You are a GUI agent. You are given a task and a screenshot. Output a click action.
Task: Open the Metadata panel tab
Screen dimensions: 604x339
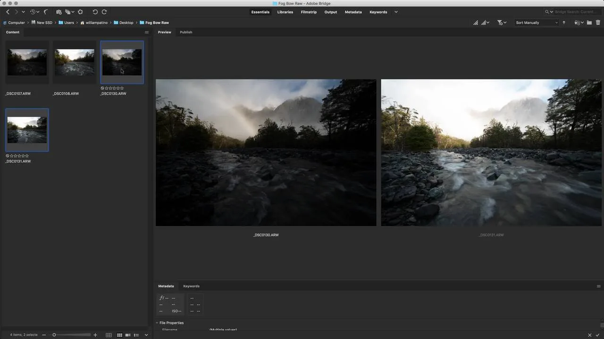[x=166, y=286]
